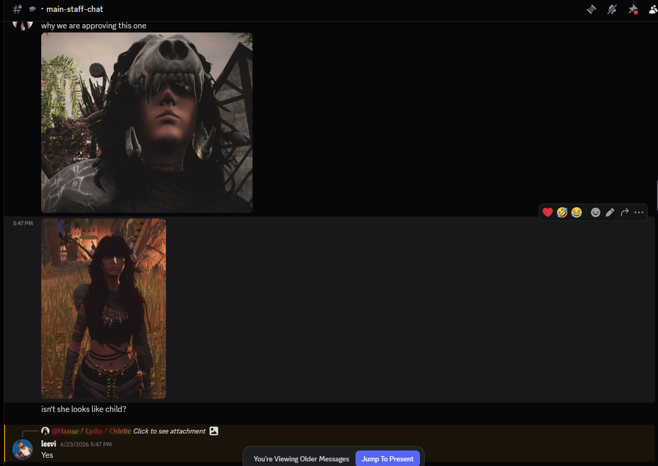Viewport: 658px width, 466px height.
Task: Show the member list icon
Action: pos(653,9)
